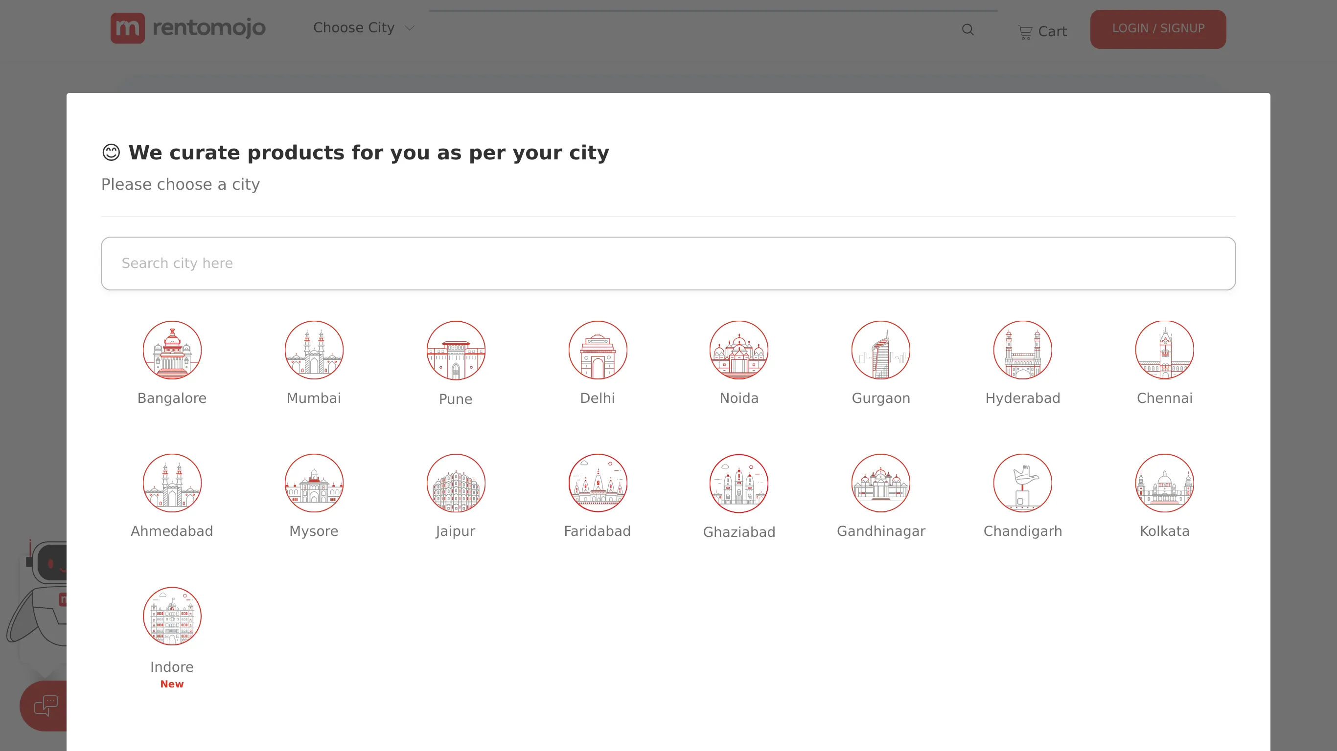Click the rentomojo logo

click(x=188, y=28)
